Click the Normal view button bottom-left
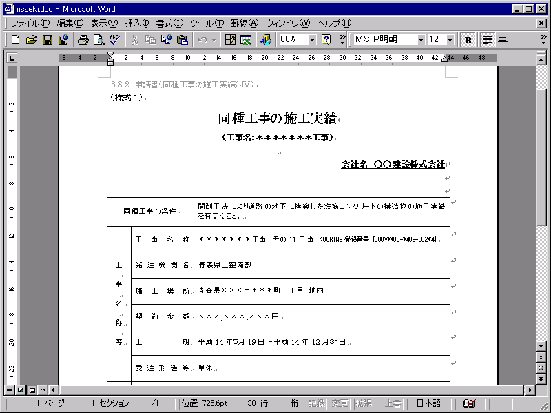 (10, 390)
